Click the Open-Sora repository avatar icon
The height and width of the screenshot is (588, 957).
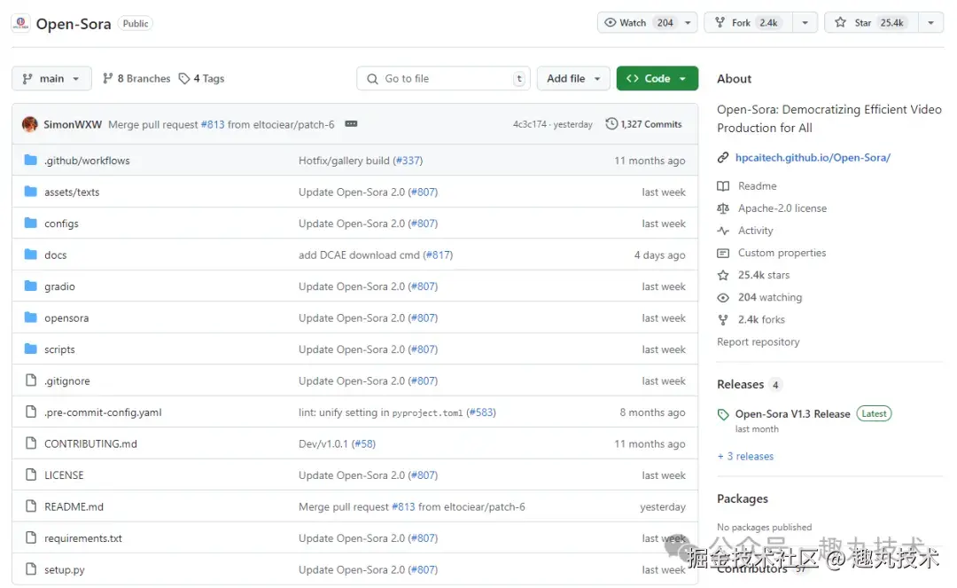click(x=20, y=23)
